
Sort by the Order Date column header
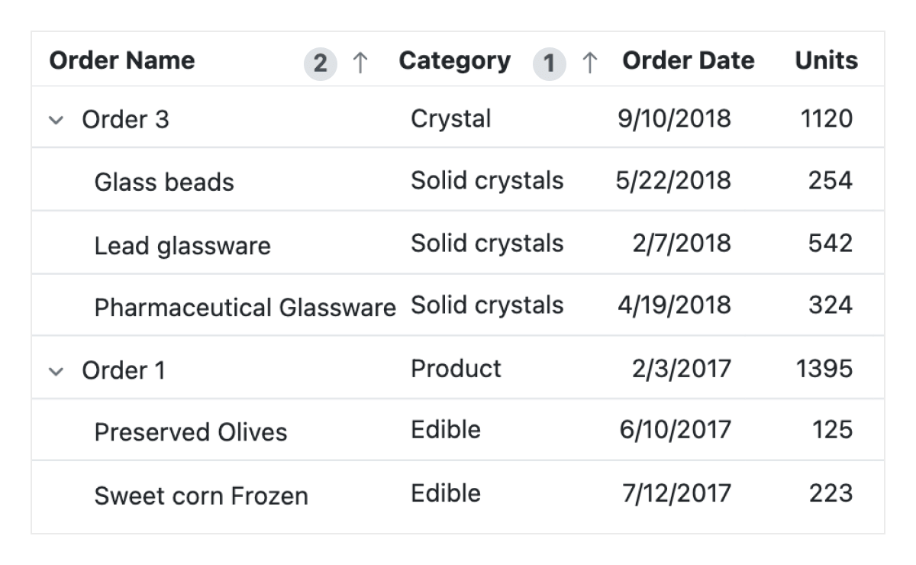click(688, 61)
